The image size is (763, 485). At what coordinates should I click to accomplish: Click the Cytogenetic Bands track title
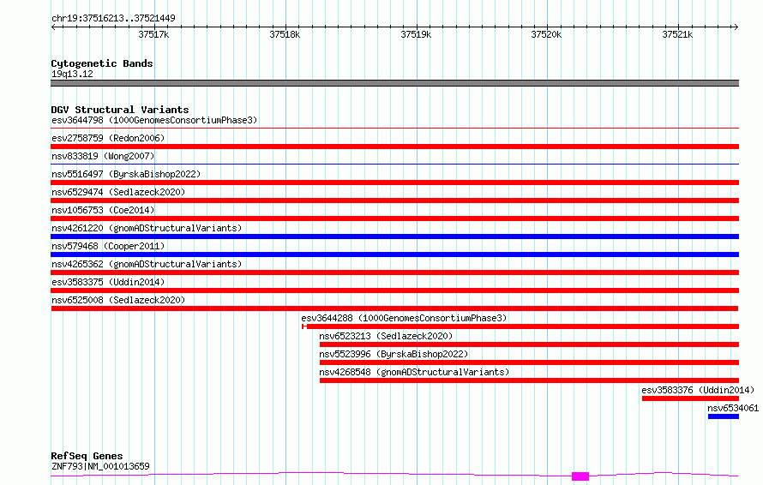point(102,63)
